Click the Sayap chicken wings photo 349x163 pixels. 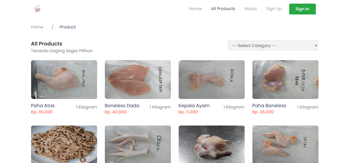click(285, 144)
